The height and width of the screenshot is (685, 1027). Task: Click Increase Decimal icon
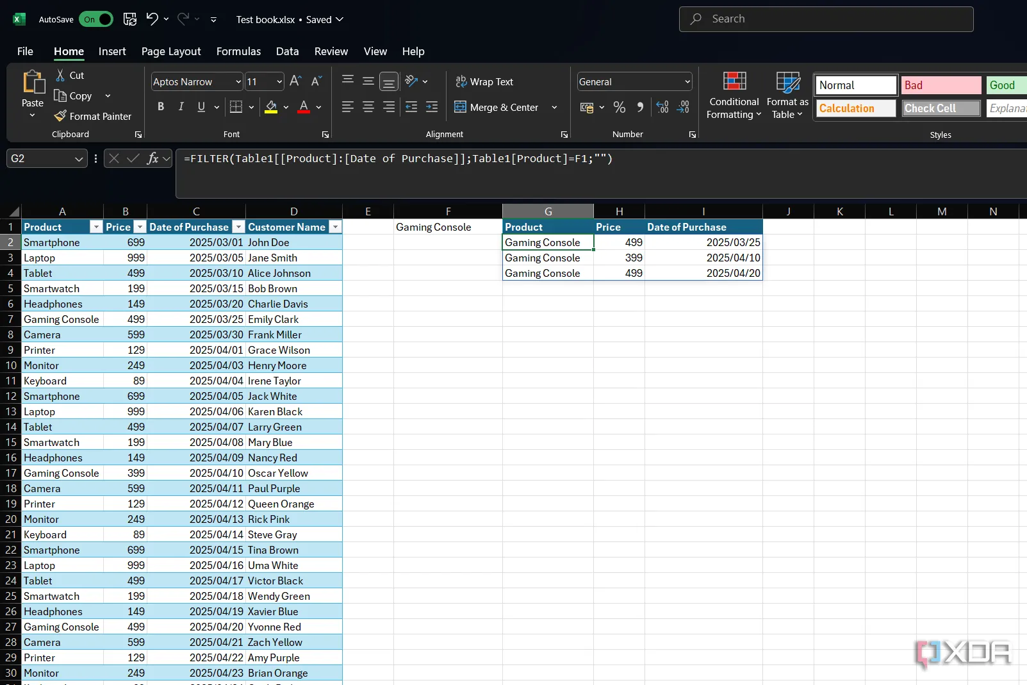[x=662, y=107]
